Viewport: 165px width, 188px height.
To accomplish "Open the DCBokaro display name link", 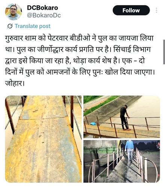I will tap(42, 8).
